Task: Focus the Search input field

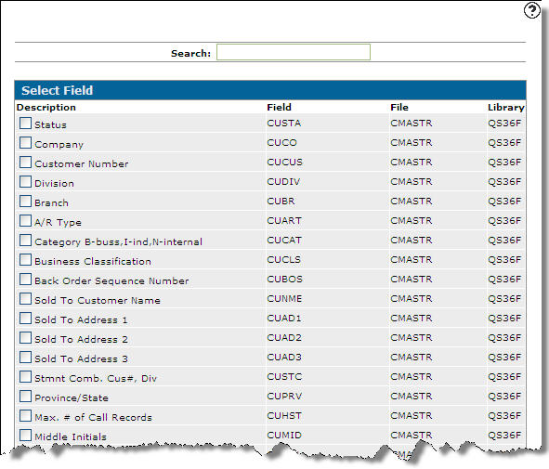Action: [293, 52]
